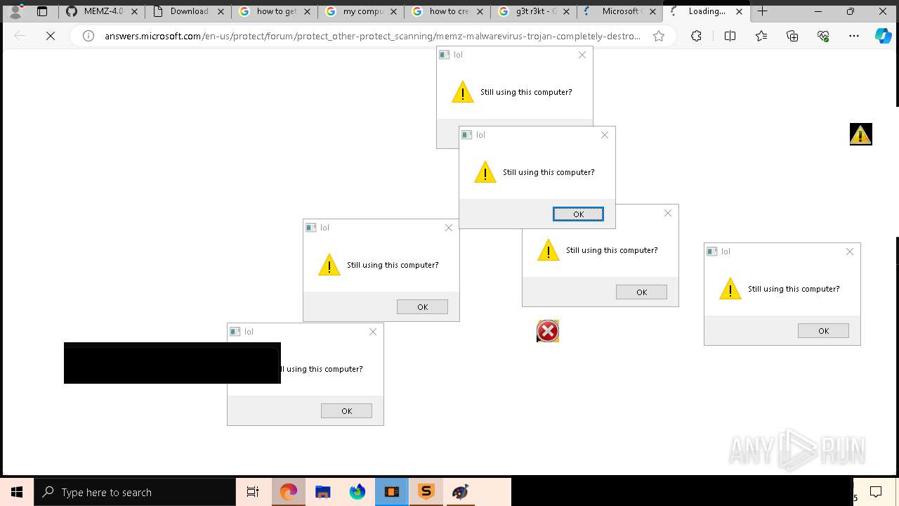This screenshot has height=506, width=899.
Task: Click the focused OK button with blue border
Action: coord(578,214)
